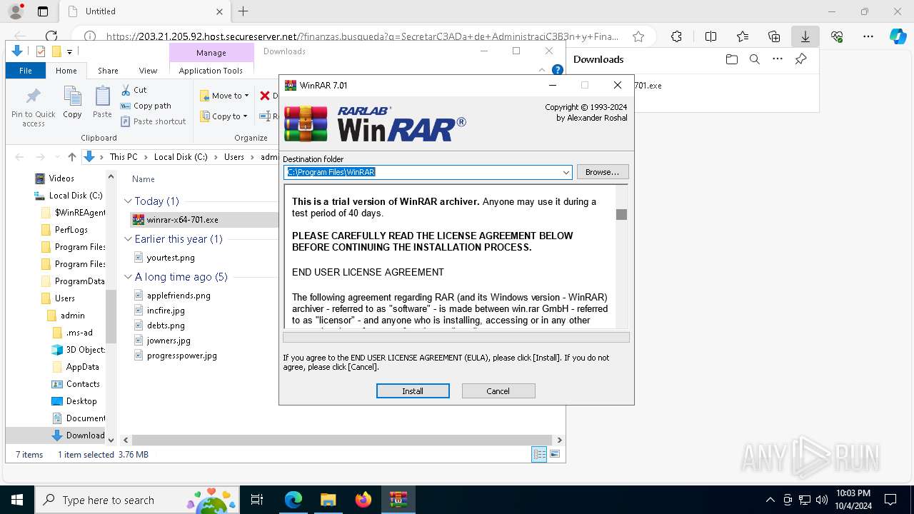Collapse Earlier this year (1) group
The image size is (914, 514).
(x=129, y=239)
